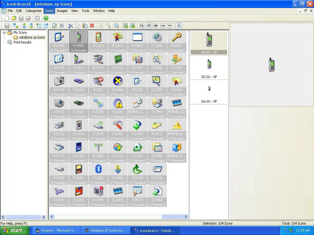Image resolution: width=314 pixels, height=235 pixels.
Task: Select the yellow X circle icon 0 (194)
Action: pos(118,86)
